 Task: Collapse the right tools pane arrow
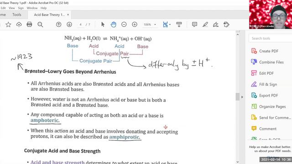coord(242,97)
